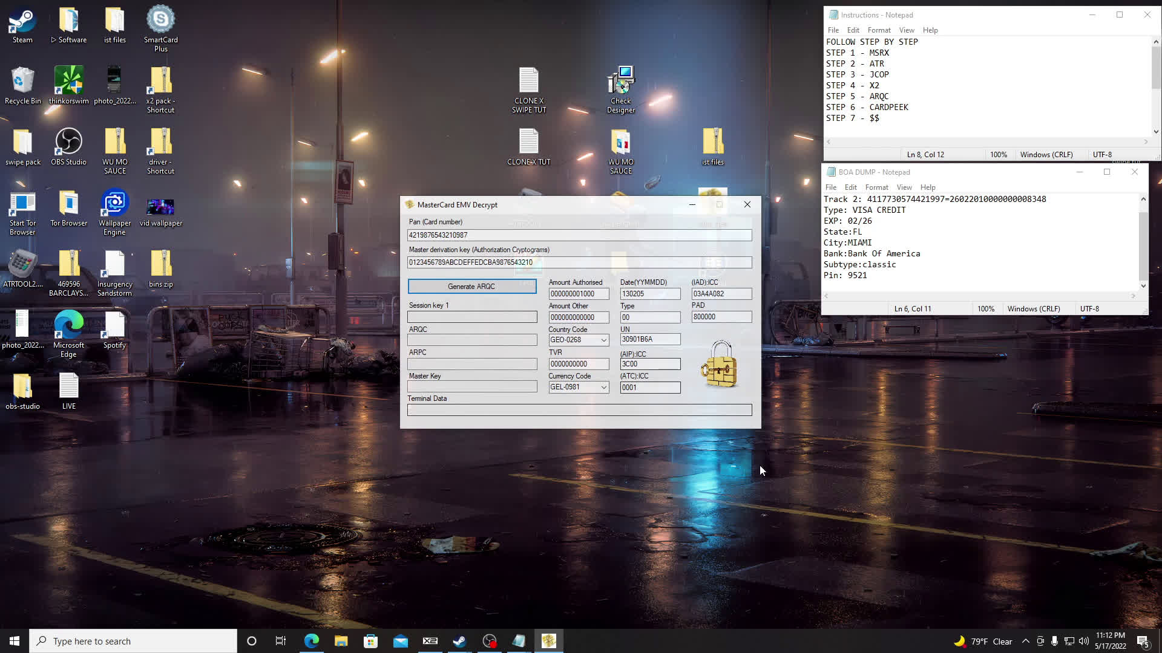1162x653 pixels.
Task: Click Microsoft Edge in the taskbar
Action: pos(311,641)
